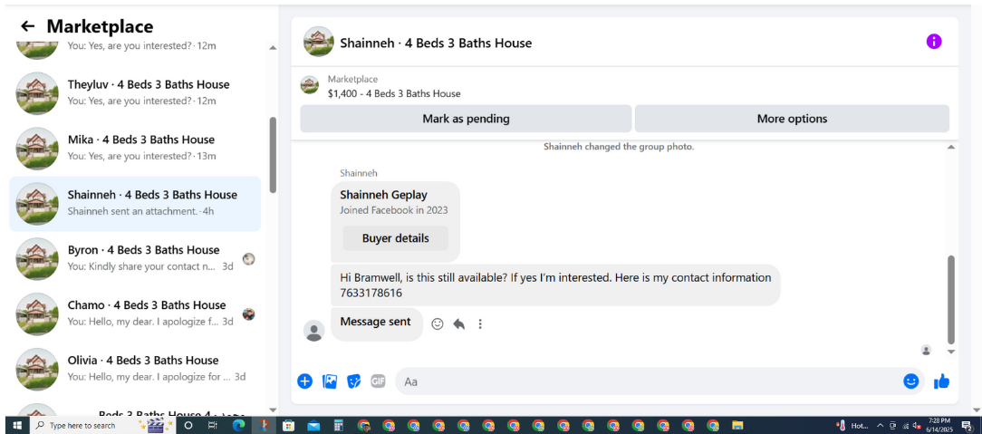This screenshot has height=434, width=982.
Task: View Buyer details for Shainneh Geplay
Action: [396, 238]
